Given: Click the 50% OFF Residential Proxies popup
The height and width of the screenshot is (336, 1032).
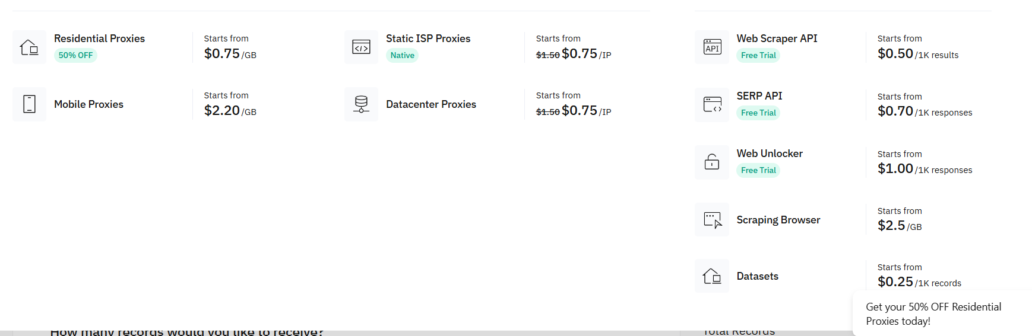Looking at the screenshot, I should [933, 314].
